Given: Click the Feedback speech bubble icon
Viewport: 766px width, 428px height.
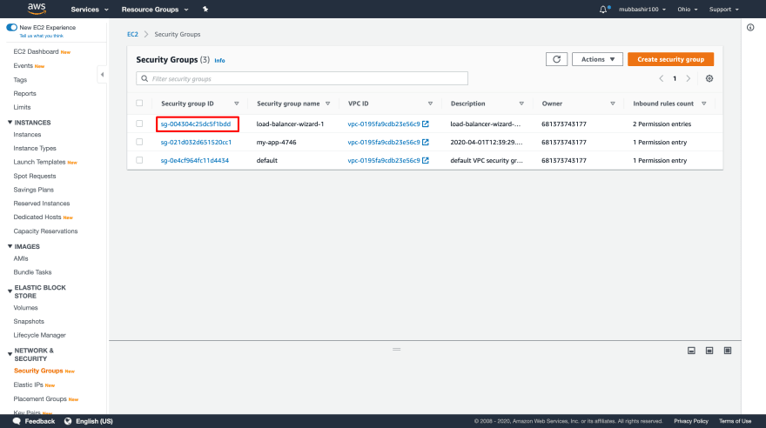Looking at the screenshot, I should (17, 421).
